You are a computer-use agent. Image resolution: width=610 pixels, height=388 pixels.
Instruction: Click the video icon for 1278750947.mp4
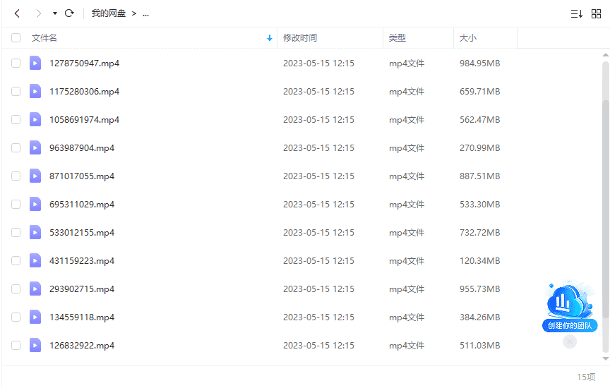click(x=35, y=63)
